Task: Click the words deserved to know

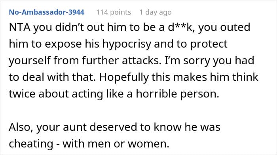Action: 135,127
